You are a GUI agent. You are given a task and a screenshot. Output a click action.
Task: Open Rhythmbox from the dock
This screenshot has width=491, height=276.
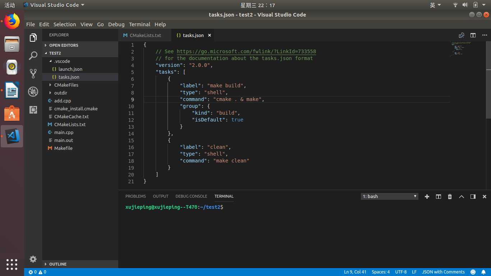(x=12, y=67)
